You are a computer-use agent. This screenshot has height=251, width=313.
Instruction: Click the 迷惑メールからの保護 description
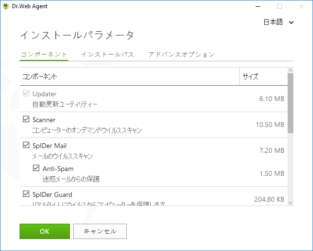[x=71, y=179]
